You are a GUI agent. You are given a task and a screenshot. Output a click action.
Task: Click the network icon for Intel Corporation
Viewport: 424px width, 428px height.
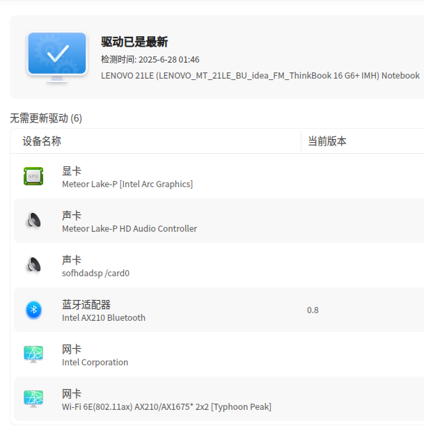pyautogui.click(x=33, y=354)
